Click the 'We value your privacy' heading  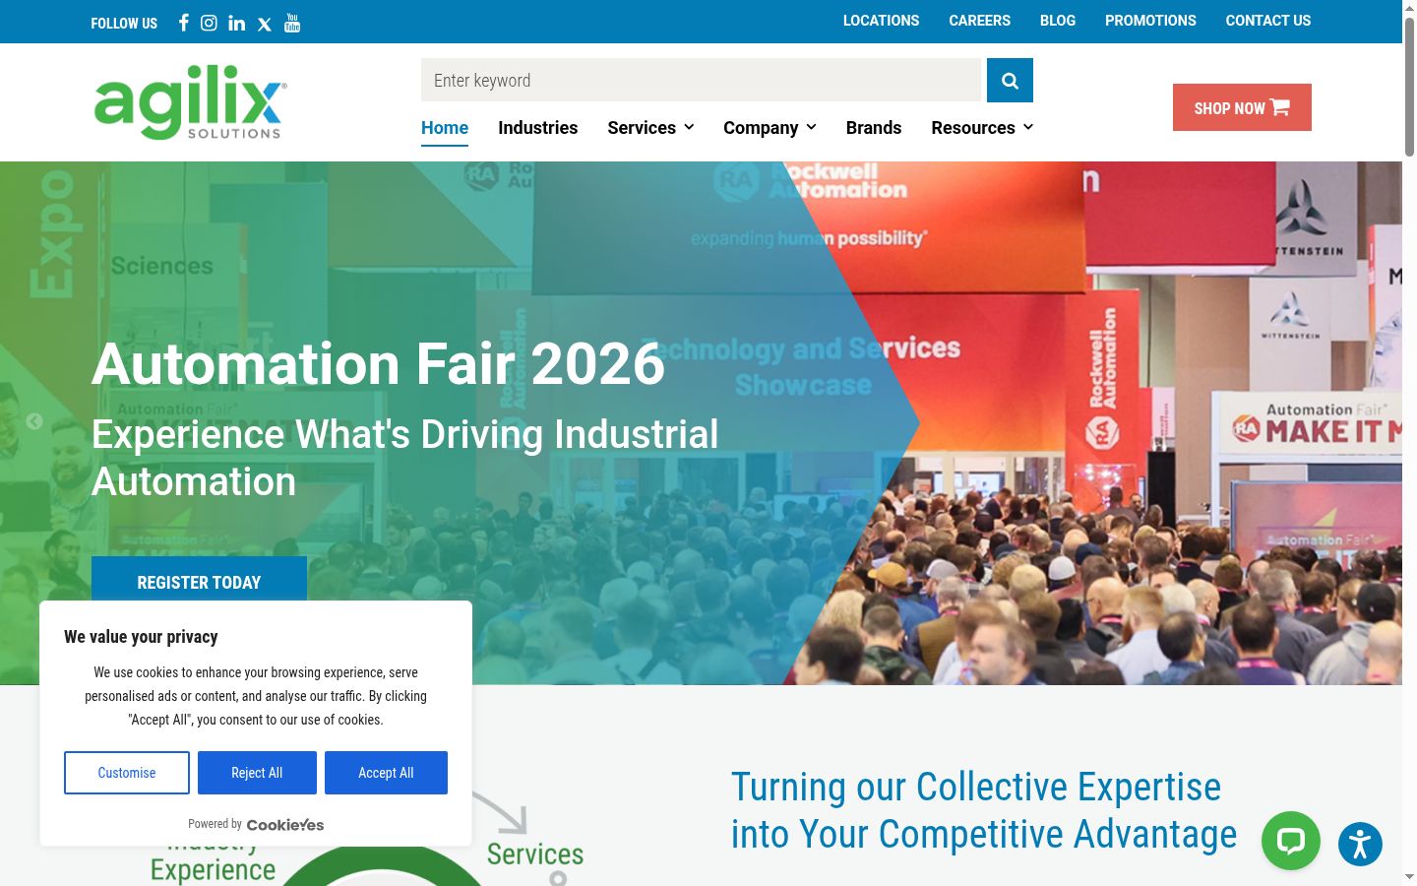point(141,637)
